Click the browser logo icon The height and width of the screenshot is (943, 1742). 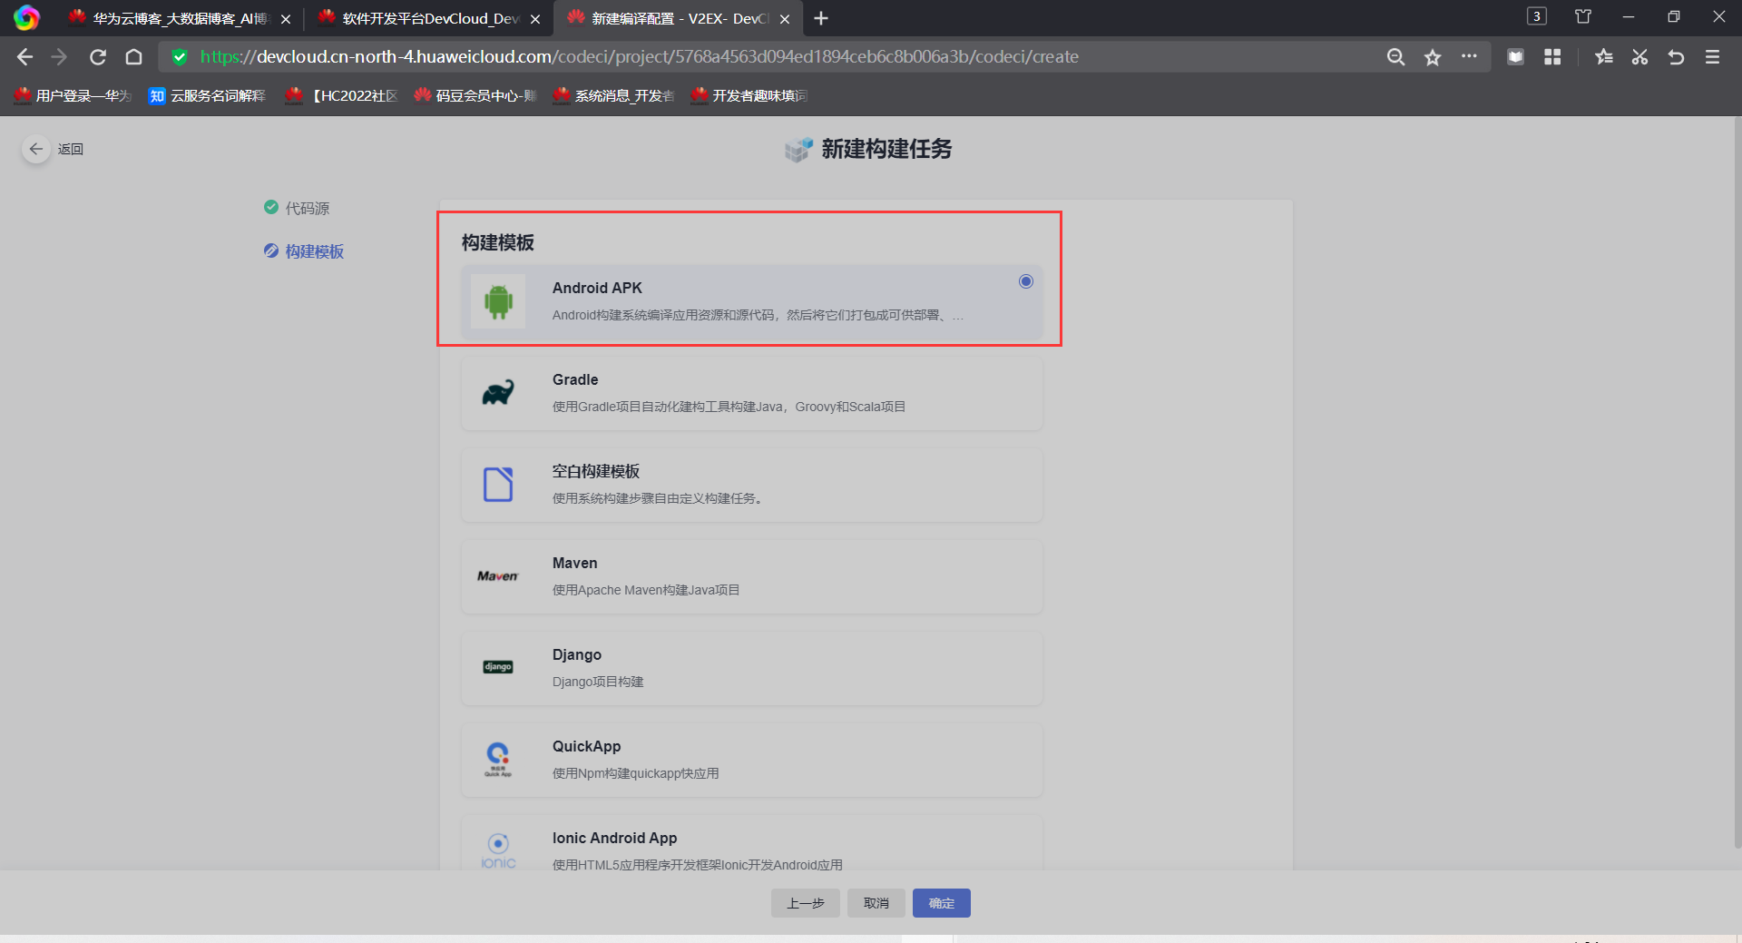(27, 18)
